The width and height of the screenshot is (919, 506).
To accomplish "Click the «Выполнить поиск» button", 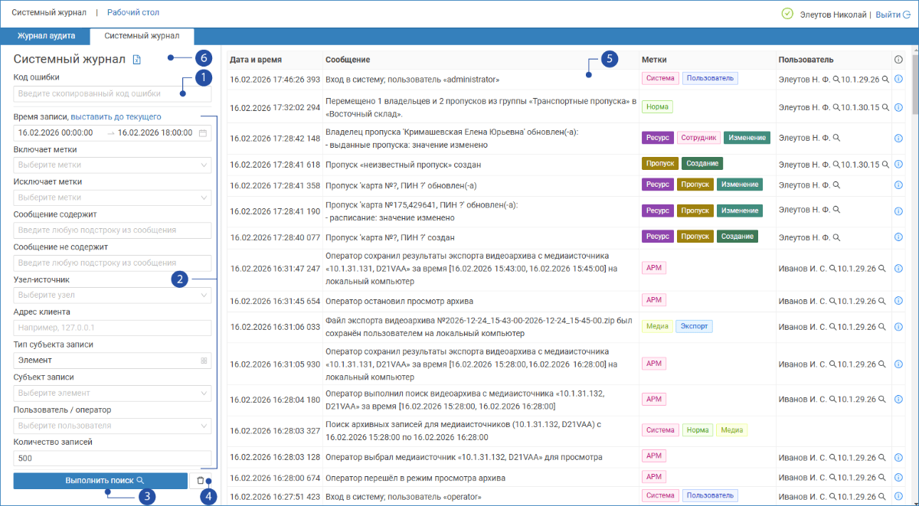I will click(100, 481).
